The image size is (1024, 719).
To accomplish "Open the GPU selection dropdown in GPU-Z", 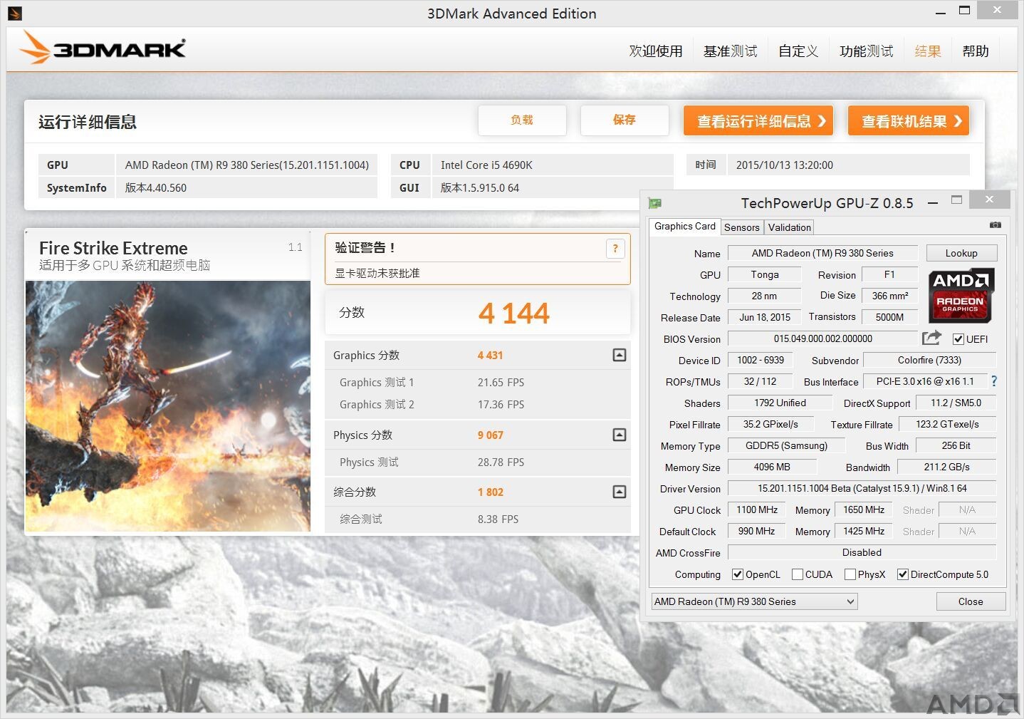I will pyautogui.click(x=754, y=601).
